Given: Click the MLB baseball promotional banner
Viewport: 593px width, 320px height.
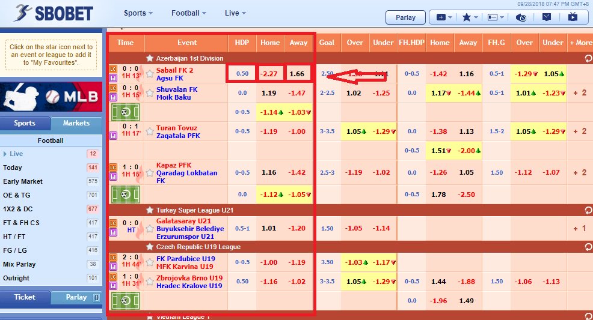Looking at the screenshot, I should 51,97.
